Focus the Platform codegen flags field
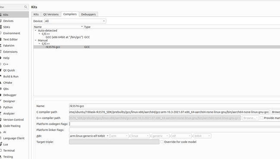 [x=175, y=124]
